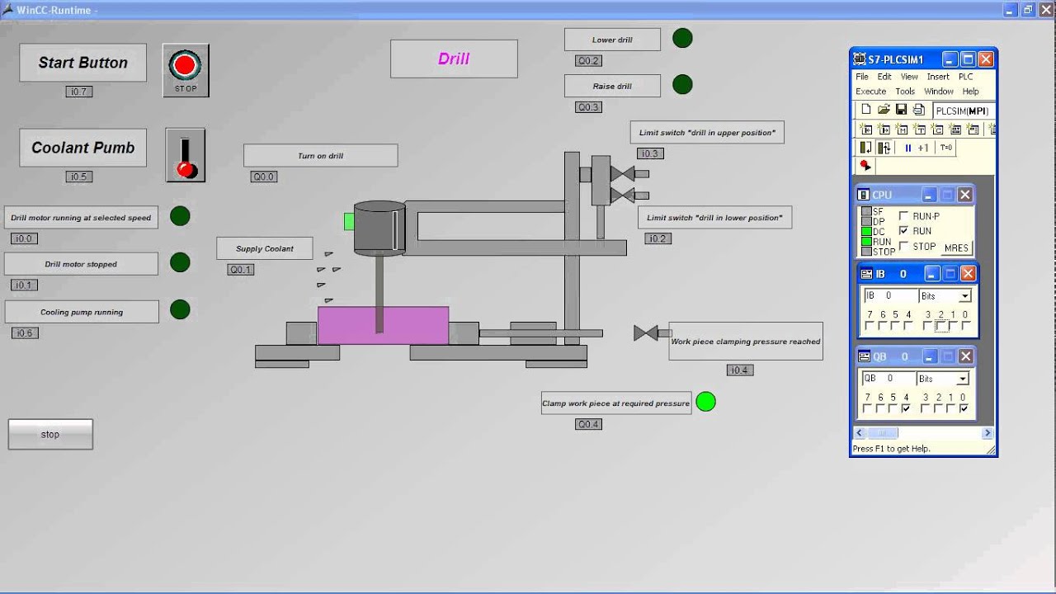Click the IB sub-window title icon
The height and width of the screenshot is (594, 1056).
(x=866, y=274)
